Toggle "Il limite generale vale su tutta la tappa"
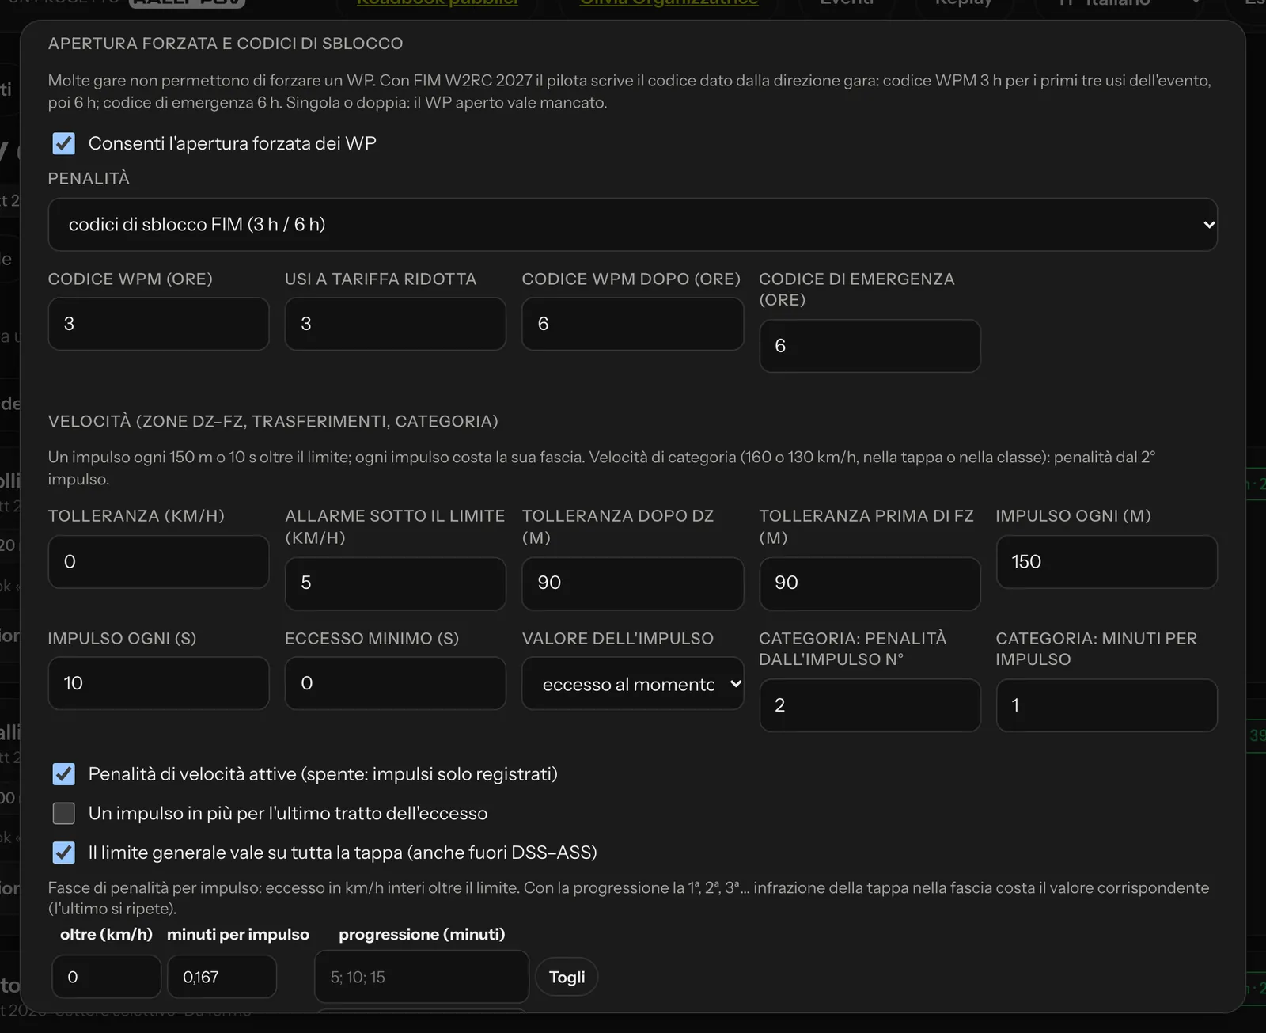This screenshot has height=1033, width=1266. pyautogui.click(x=63, y=853)
